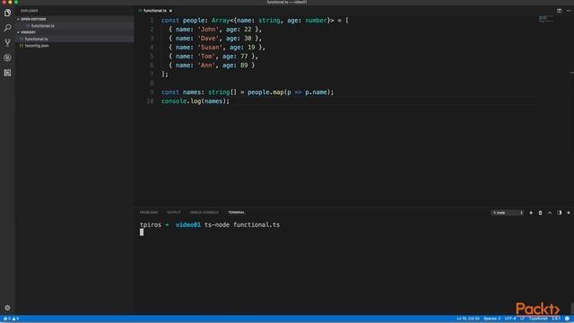Image resolution: width=574 pixels, height=323 pixels.
Task: Switch to the Output panel tab
Action: coord(174,213)
